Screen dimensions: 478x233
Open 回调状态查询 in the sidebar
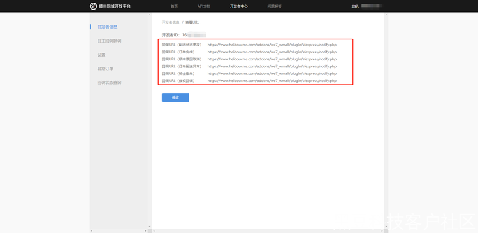click(x=109, y=83)
